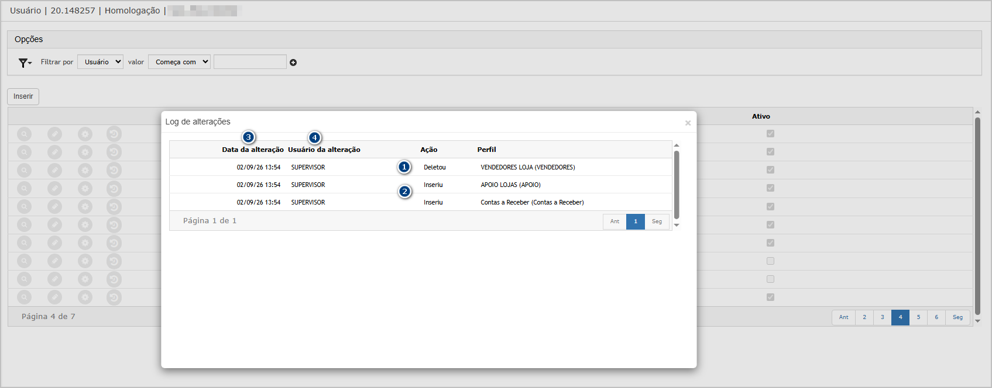This screenshot has height=388, width=992.
Task: Click magnifier view icon in last table row
Action: click(24, 297)
